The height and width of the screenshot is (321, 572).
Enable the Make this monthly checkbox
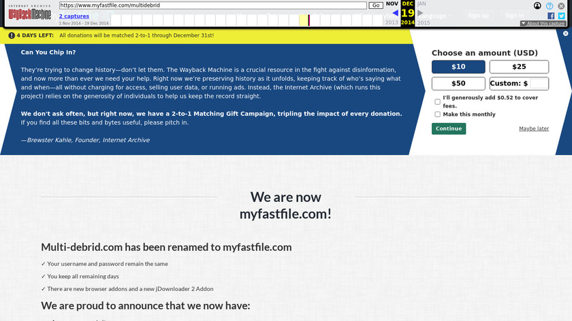tap(437, 114)
